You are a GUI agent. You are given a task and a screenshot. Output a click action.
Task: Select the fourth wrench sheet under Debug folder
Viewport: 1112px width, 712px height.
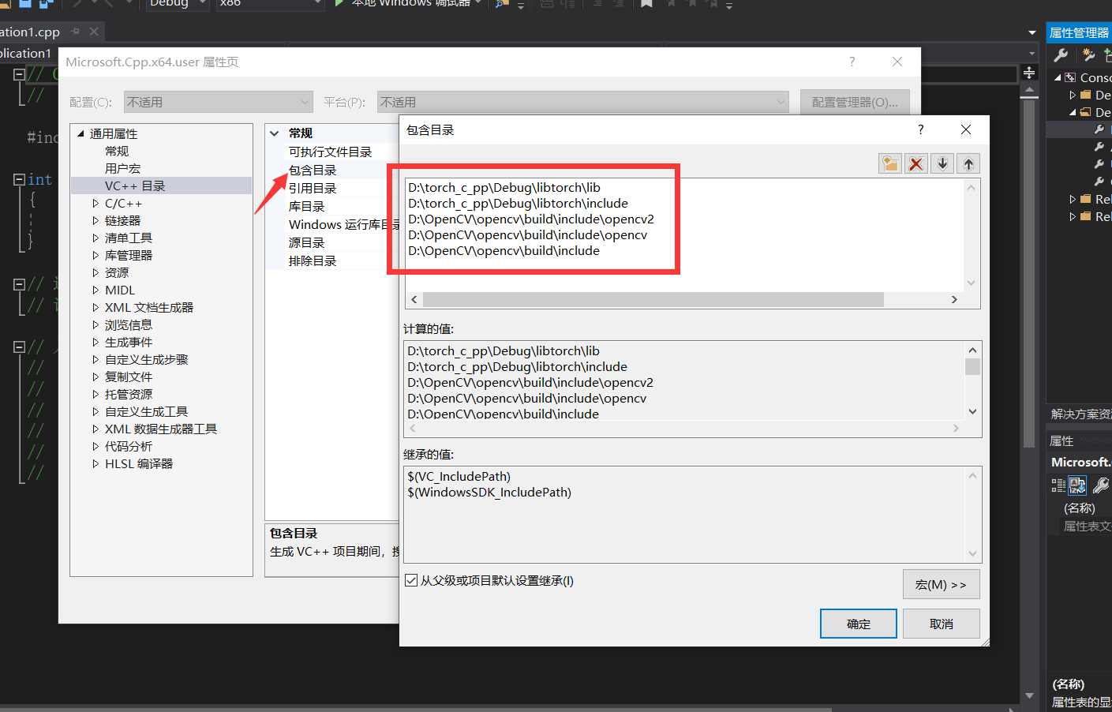tap(1099, 182)
